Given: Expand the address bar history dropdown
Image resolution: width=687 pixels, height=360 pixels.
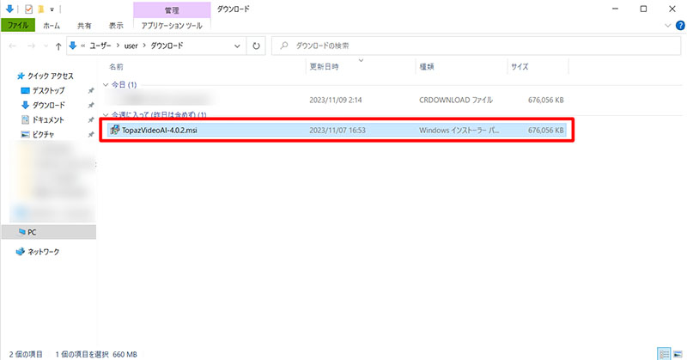Looking at the screenshot, I should coord(237,46).
